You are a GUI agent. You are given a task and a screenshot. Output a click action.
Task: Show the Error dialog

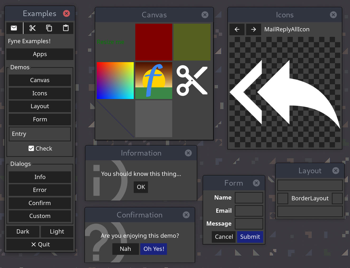point(40,190)
